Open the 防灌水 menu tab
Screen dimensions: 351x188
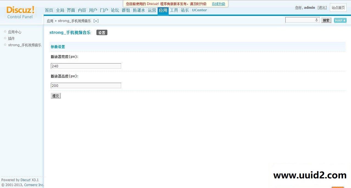click(139, 10)
